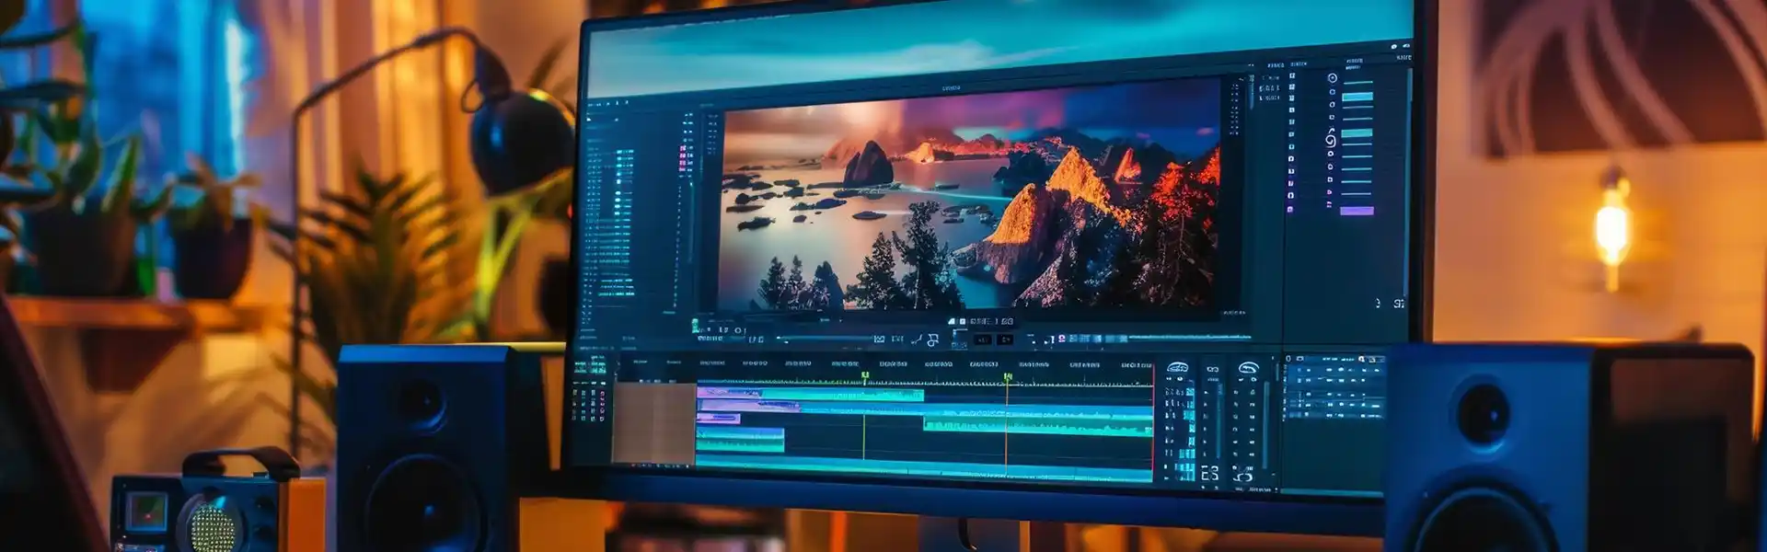Adjust the second teal bar in the right panel
The height and width of the screenshot is (552, 1767).
click(x=1357, y=133)
